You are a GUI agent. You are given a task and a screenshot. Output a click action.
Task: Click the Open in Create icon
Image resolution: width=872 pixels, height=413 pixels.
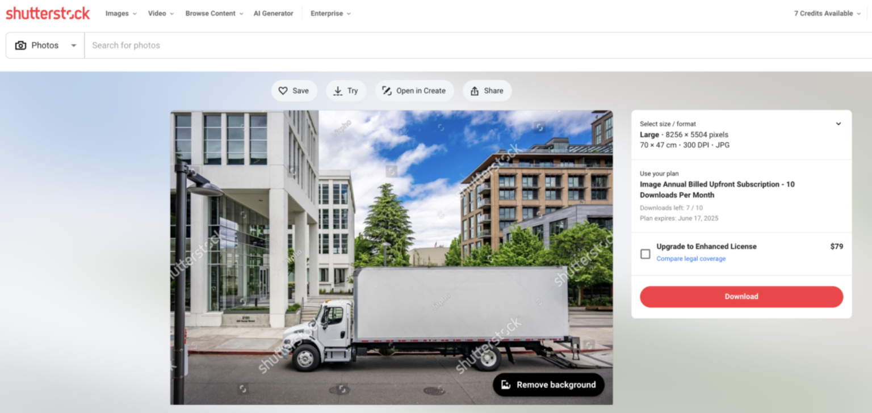pyautogui.click(x=387, y=91)
